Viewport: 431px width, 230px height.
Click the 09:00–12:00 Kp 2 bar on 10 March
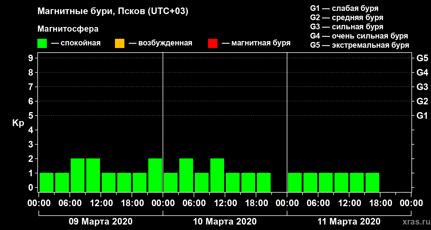click(217, 175)
